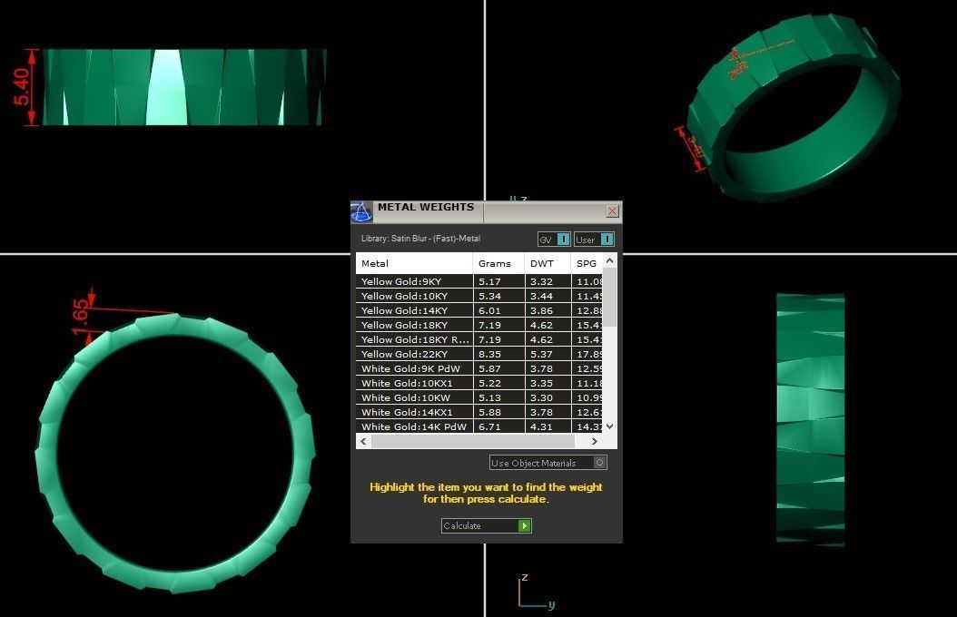Click DWT value 5.37
Viewport: 957px width, 617px height.
[x=541, y=354]
